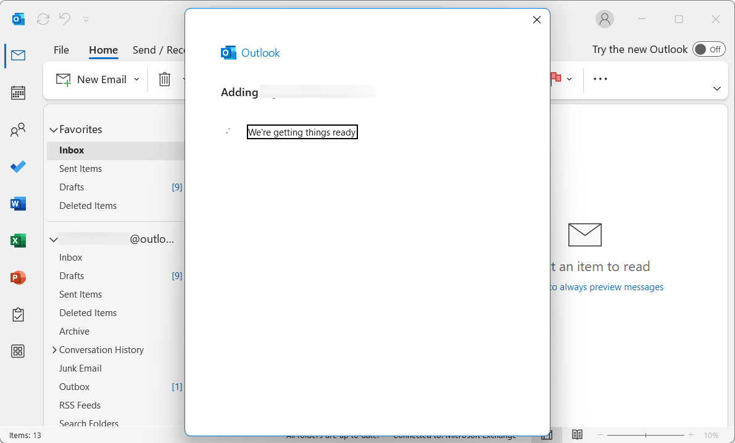Open the Calendar view in sidebar
The image size is (735, 443).
click(x=18, y=93)
